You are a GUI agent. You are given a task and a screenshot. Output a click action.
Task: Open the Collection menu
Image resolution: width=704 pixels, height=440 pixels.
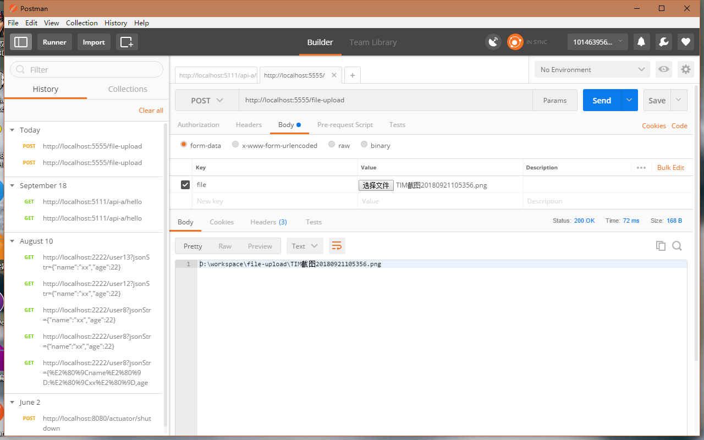pos(82,23)
